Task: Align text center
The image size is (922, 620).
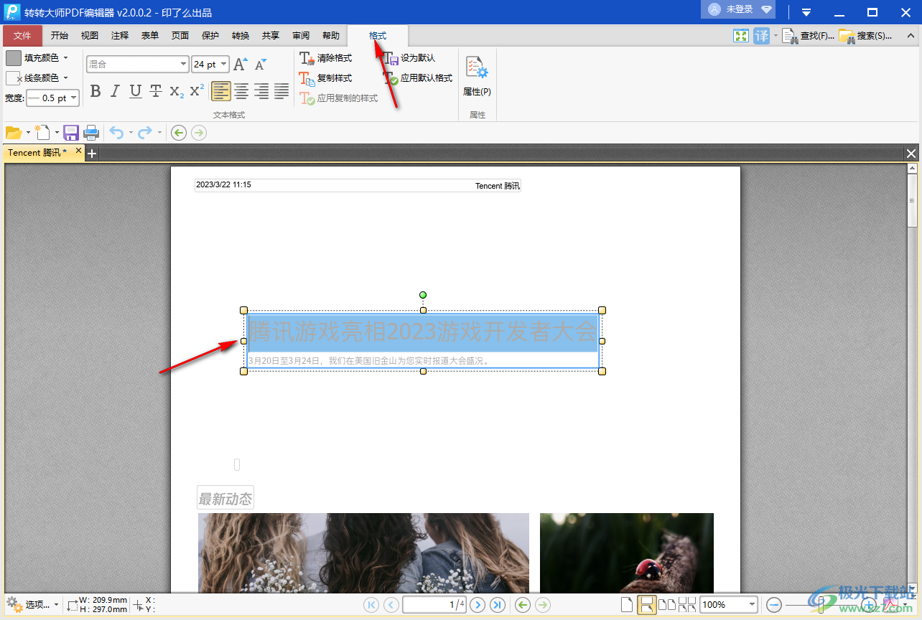Action: (241, 91)
